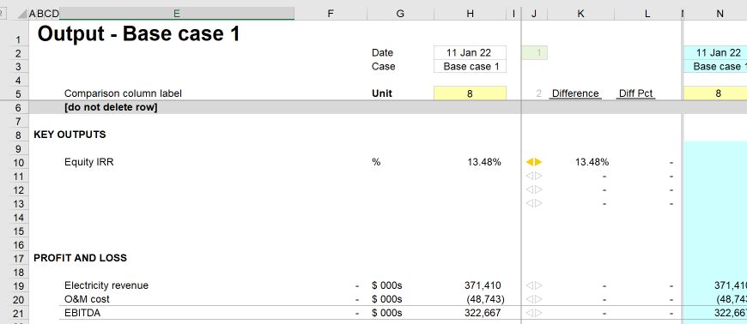Click the Electricity revenue label
Image resolution: width=747 pixels, height=324 pixels.
(106, 285)
